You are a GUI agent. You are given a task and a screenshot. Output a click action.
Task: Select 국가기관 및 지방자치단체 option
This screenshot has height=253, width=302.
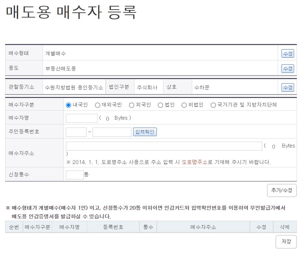[x=213, y=105]
